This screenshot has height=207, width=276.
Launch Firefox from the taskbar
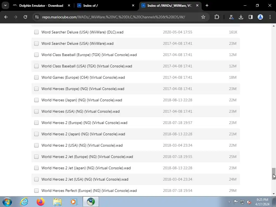[x=41, y=202]
